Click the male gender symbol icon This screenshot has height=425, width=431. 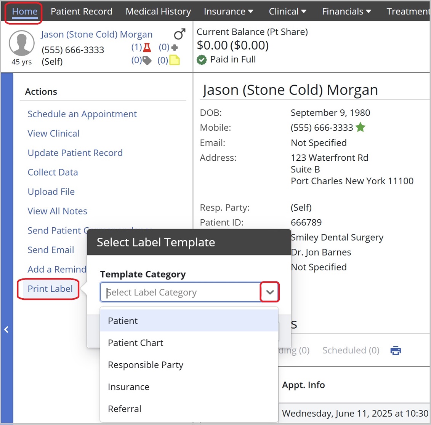coord(179,34)
